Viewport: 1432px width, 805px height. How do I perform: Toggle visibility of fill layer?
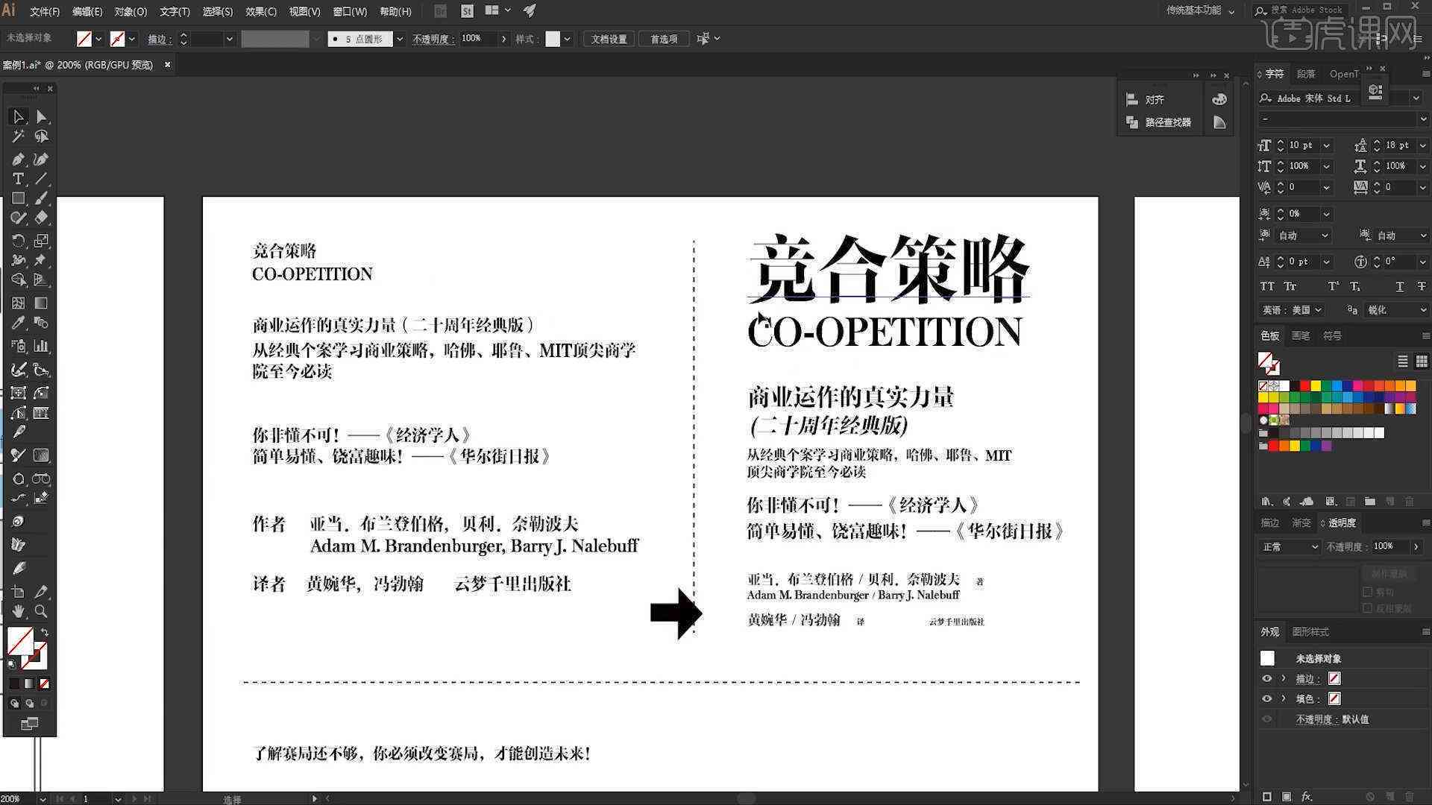coord(1266,699)
